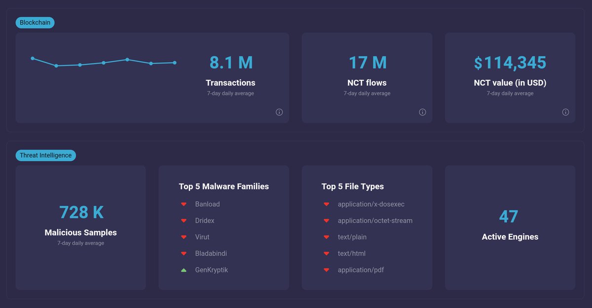The image size is (592, 308).
Task: Click the info icon on NCT flows card
Action: click(x=422, y=112)
